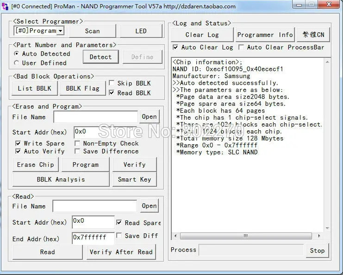Choose the User Defined radio option

pos(17,63)
